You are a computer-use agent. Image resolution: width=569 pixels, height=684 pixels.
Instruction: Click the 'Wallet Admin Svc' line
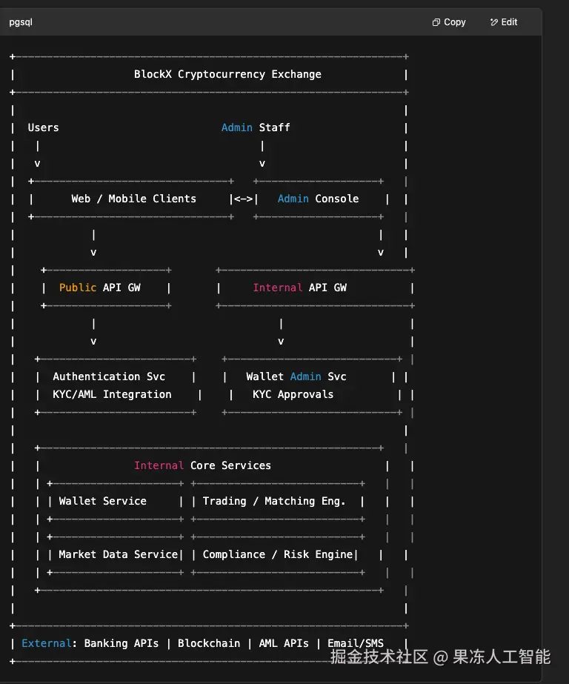(296, 376)
